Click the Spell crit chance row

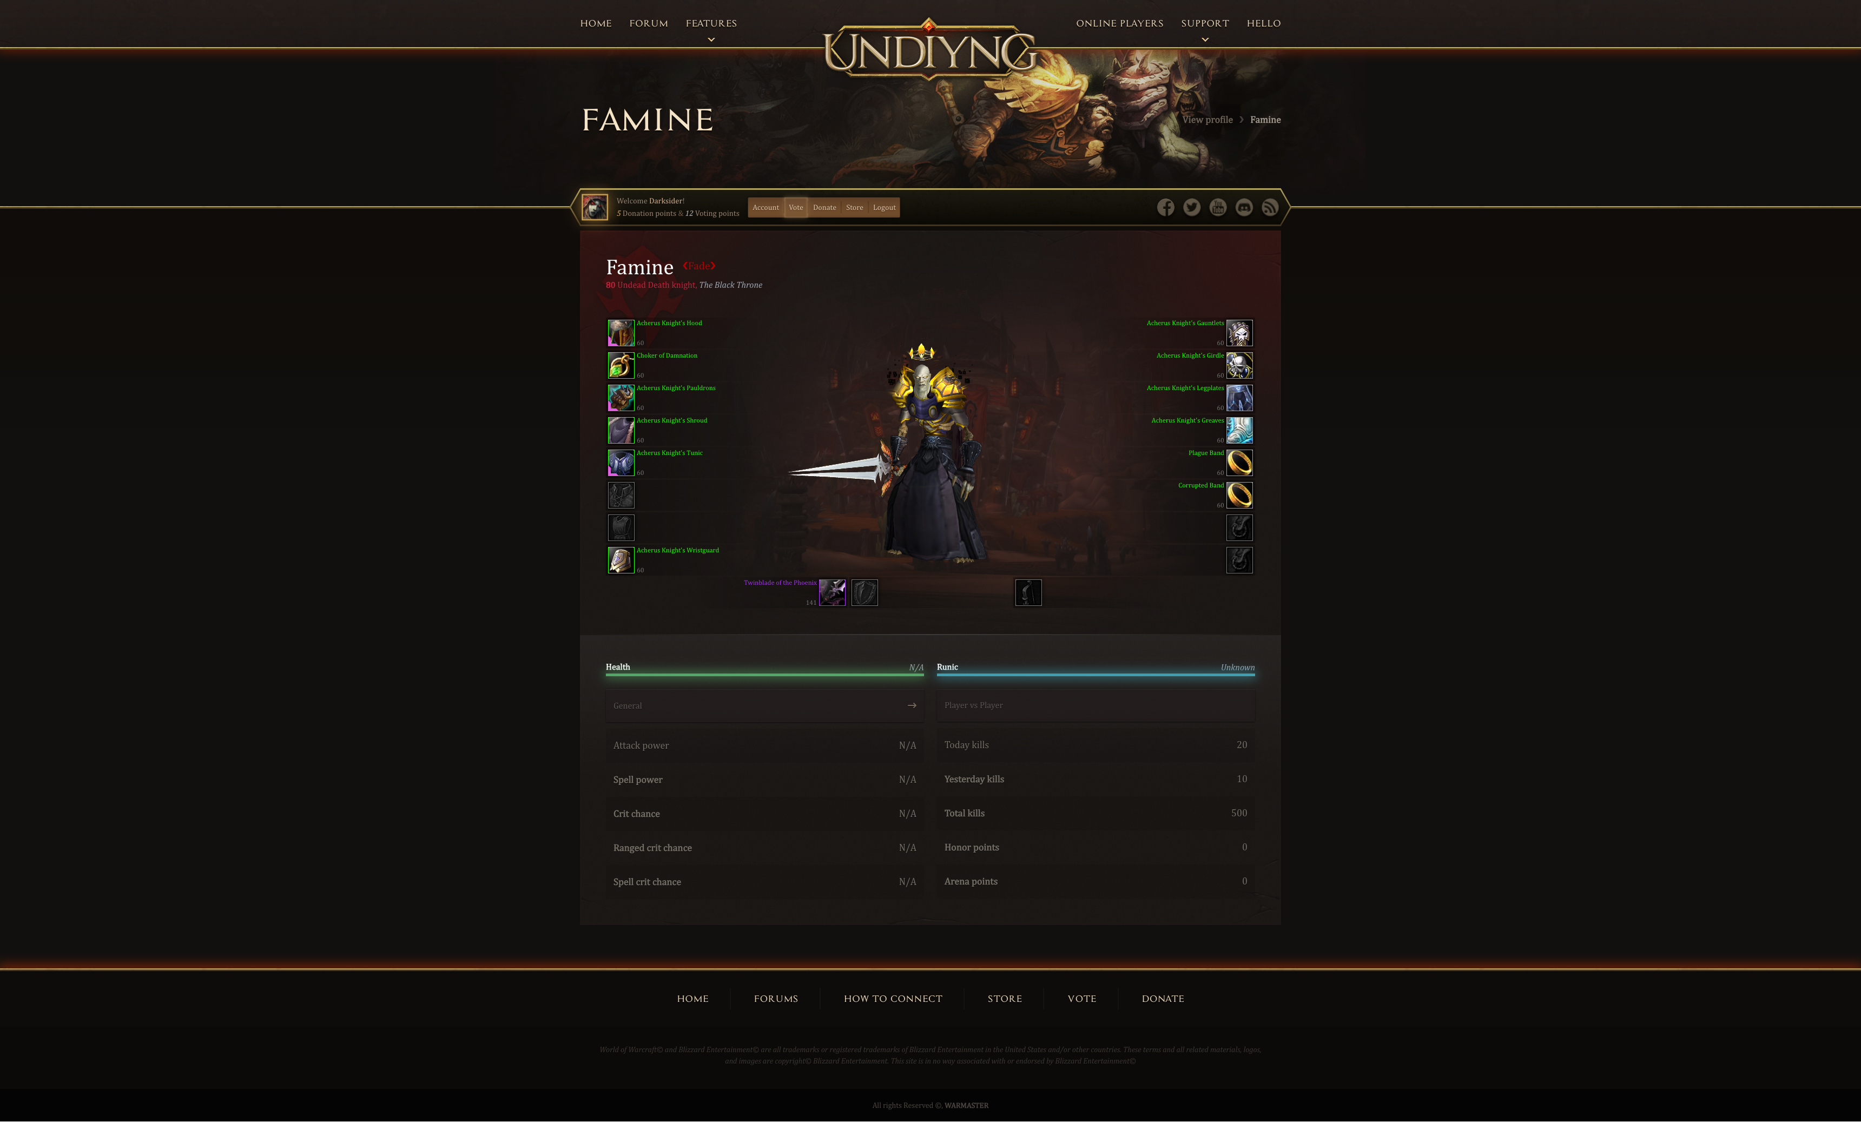click(x=764, y=882)
